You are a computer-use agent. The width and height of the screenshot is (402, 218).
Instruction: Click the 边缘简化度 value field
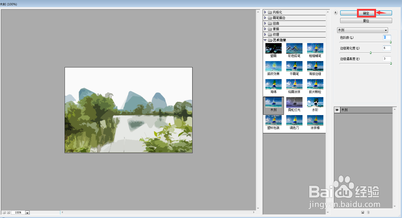click(x=387, y=48)
